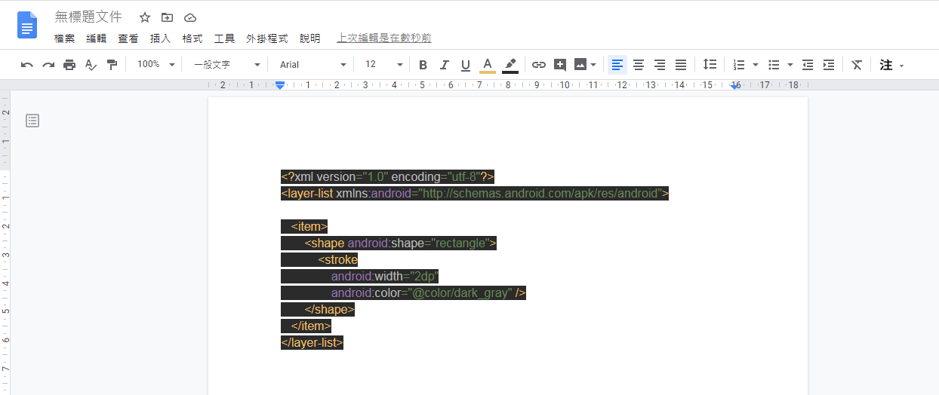
Task: Open the 100% zoom dropdown
Action: click(x=155, y=65)
